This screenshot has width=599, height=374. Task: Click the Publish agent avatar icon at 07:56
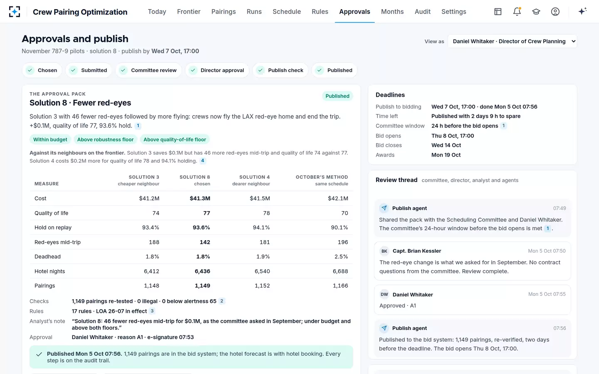point(384,328)
